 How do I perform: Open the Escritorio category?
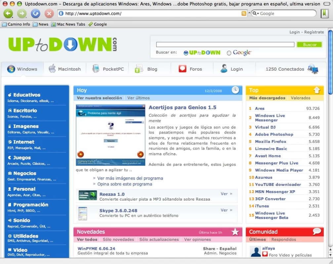point(25,111)
